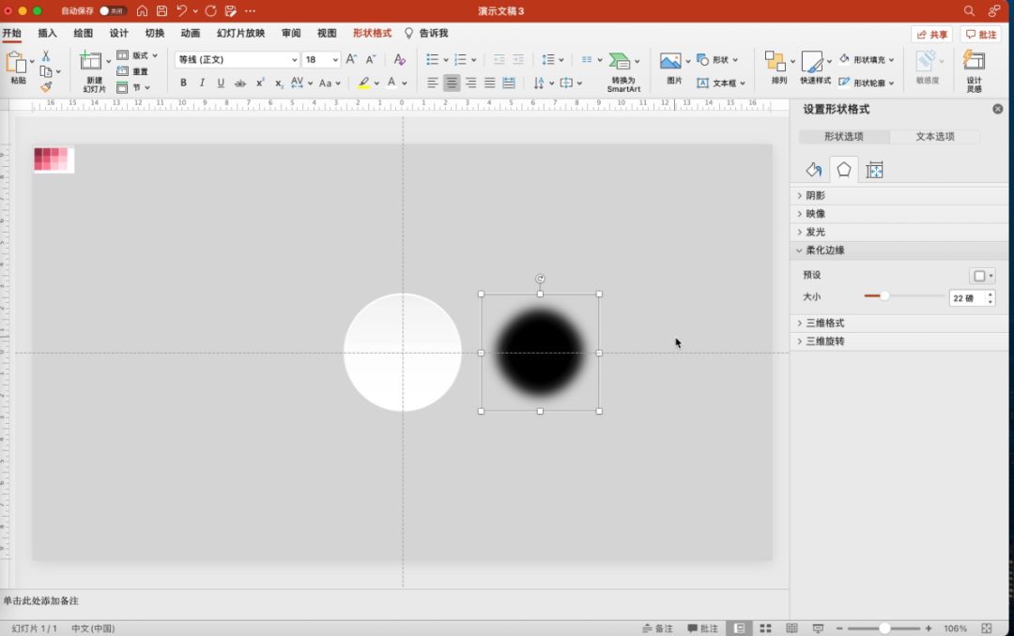Click the Redo icon in title bar
This screenshot has width=1014, height=636.
(x=211, y=11)
